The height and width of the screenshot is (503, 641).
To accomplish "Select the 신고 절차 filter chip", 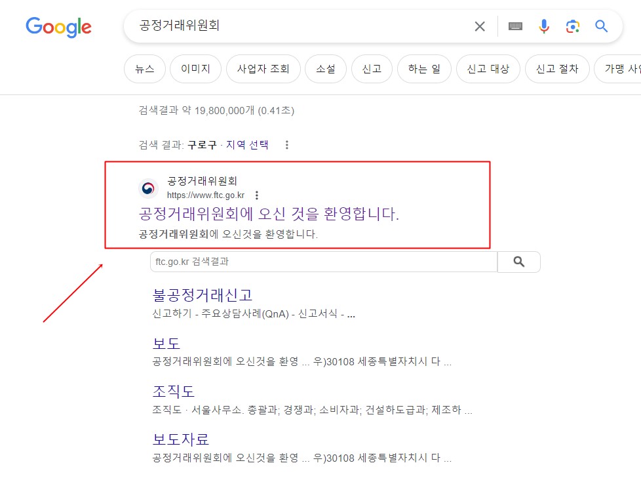I will click(x=557, y=69).
